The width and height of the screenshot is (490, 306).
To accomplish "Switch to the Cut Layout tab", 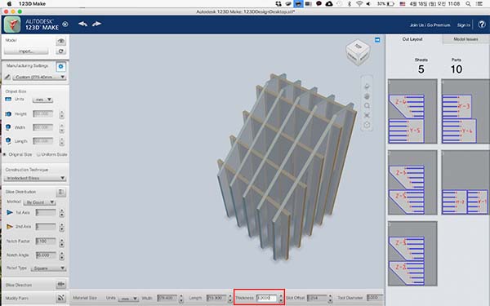I will click(x=412, y=39).
